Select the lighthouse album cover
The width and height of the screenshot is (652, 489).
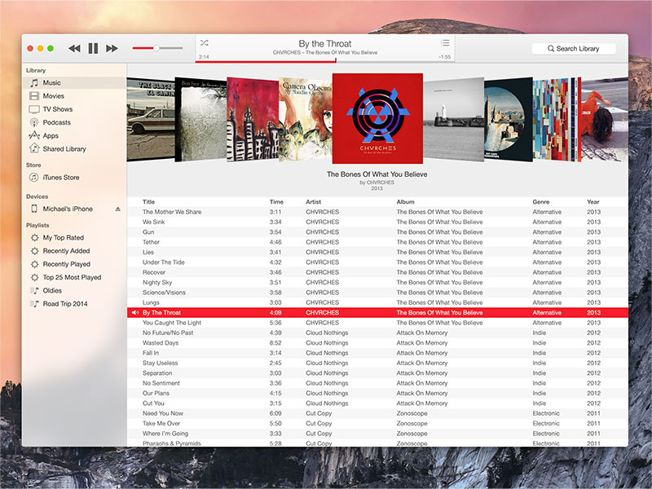click(x=454, y=119)
